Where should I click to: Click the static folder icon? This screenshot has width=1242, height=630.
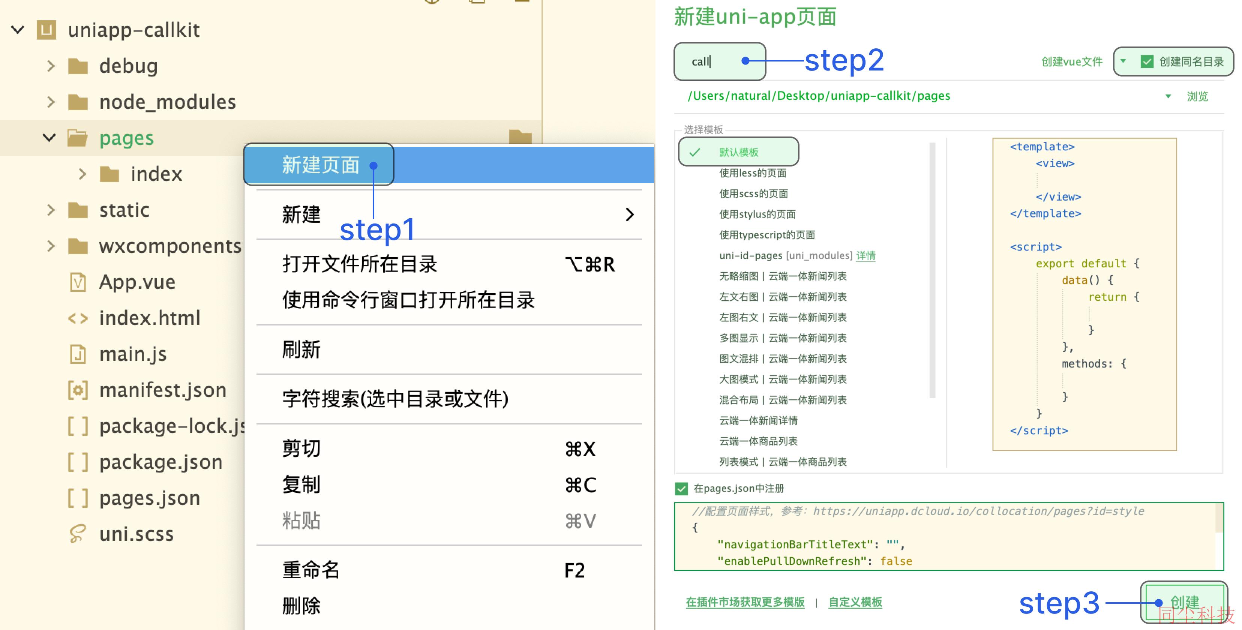tap(78, 210)
